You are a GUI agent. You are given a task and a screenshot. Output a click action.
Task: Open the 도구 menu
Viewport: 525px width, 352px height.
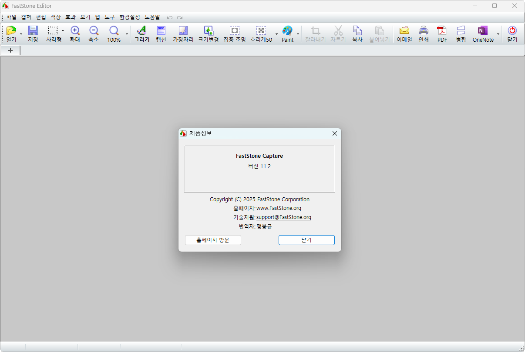pyautogui.click(x=110, y=17)
